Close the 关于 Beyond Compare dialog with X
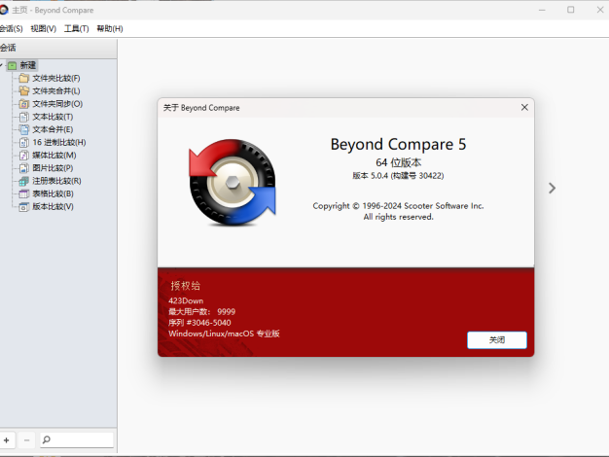The height and width of the screenshot is (457, 609). 524,107
